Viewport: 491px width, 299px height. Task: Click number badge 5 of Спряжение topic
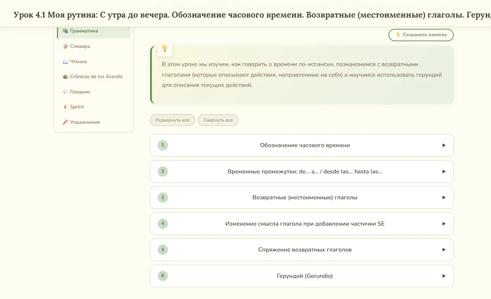(163, 250)
